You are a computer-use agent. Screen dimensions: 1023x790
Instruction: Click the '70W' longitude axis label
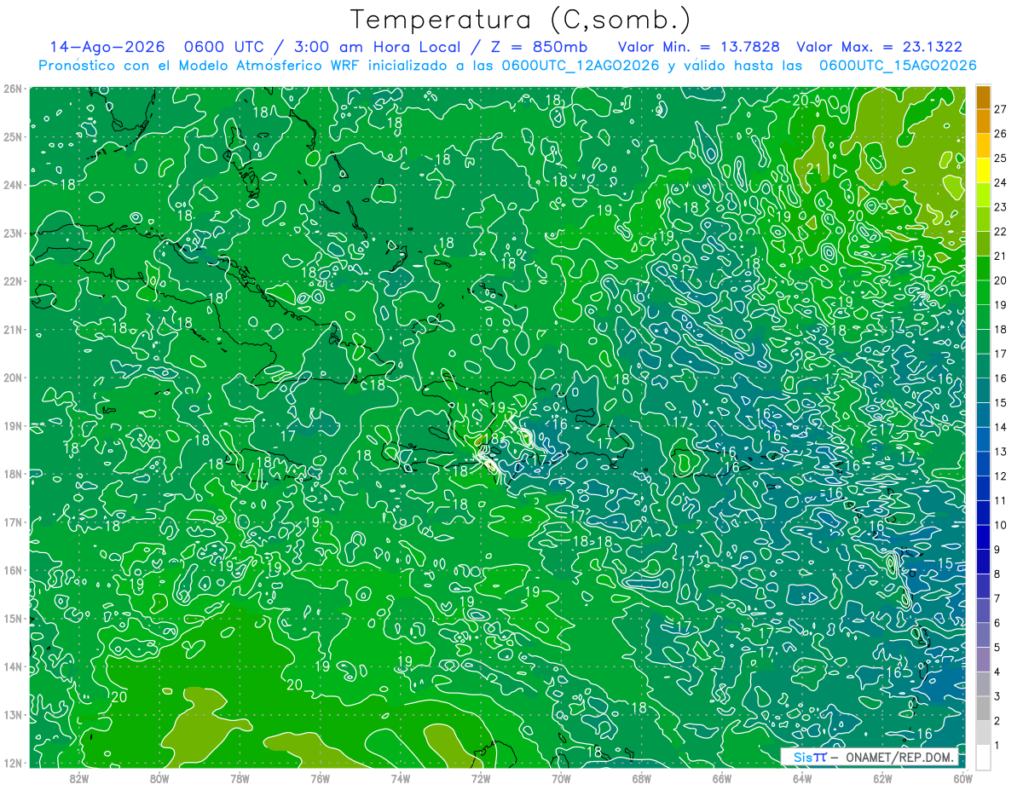coord(561,777)
